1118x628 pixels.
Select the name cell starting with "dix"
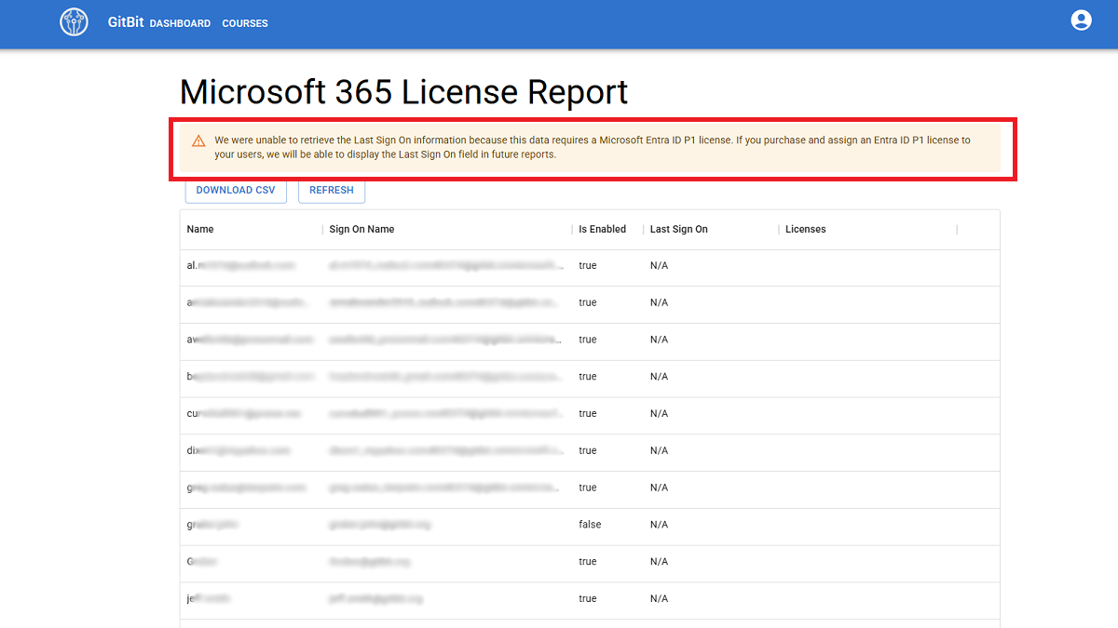tap(238, 450)
